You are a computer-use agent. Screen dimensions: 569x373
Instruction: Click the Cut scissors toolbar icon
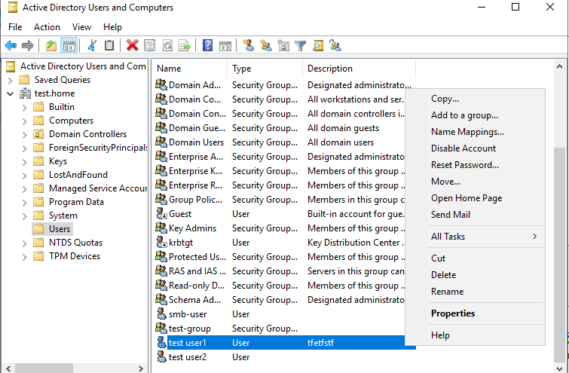pyautogui.click(x=92, y=46)
